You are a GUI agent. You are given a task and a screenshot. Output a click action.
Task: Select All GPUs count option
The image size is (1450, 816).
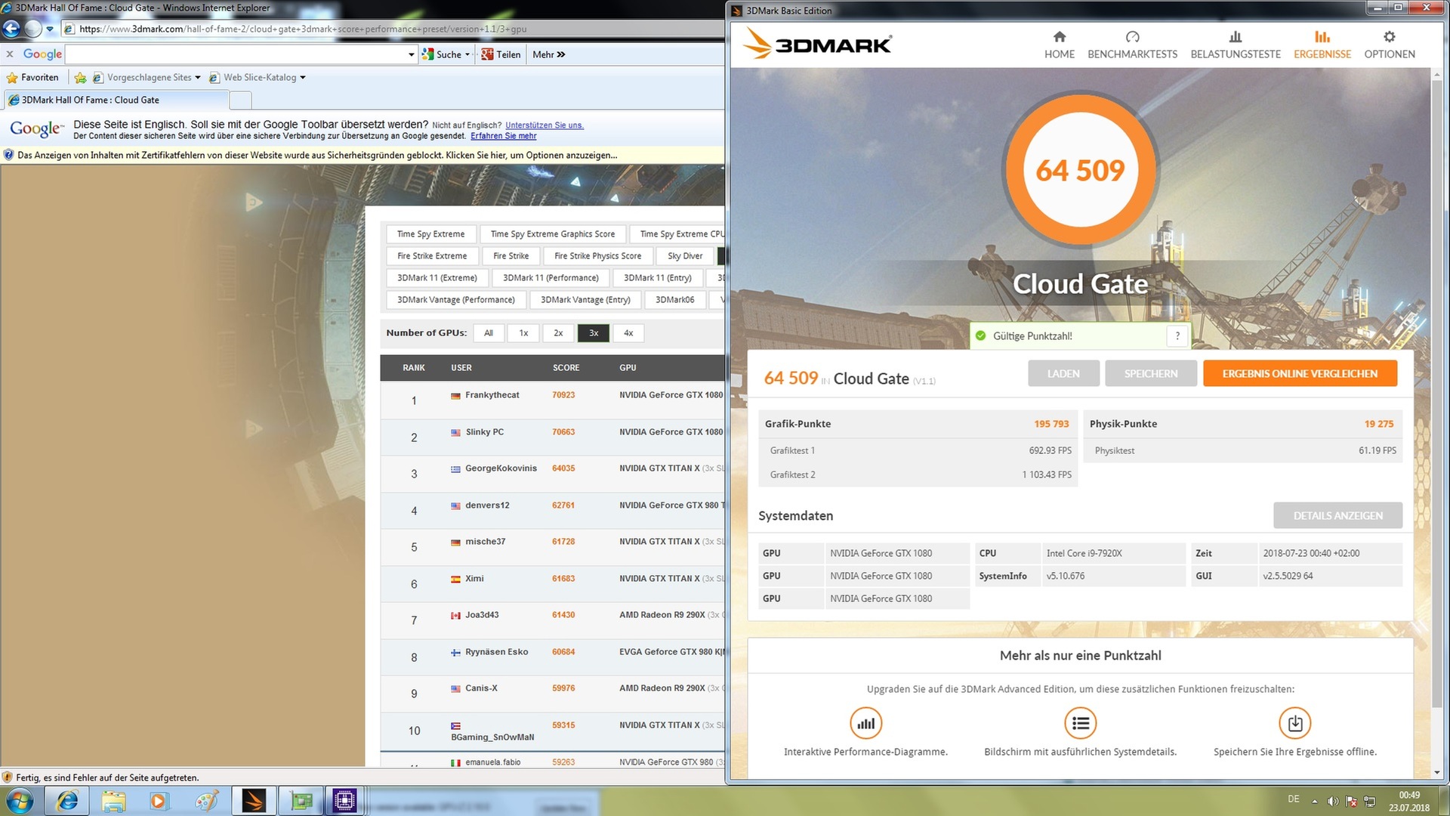[x=489, y=333]
